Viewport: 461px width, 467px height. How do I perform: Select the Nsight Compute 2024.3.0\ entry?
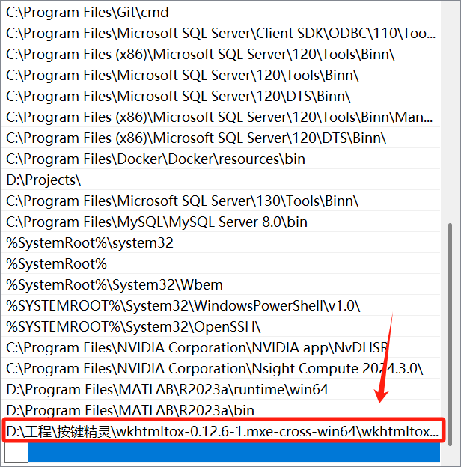221,368
